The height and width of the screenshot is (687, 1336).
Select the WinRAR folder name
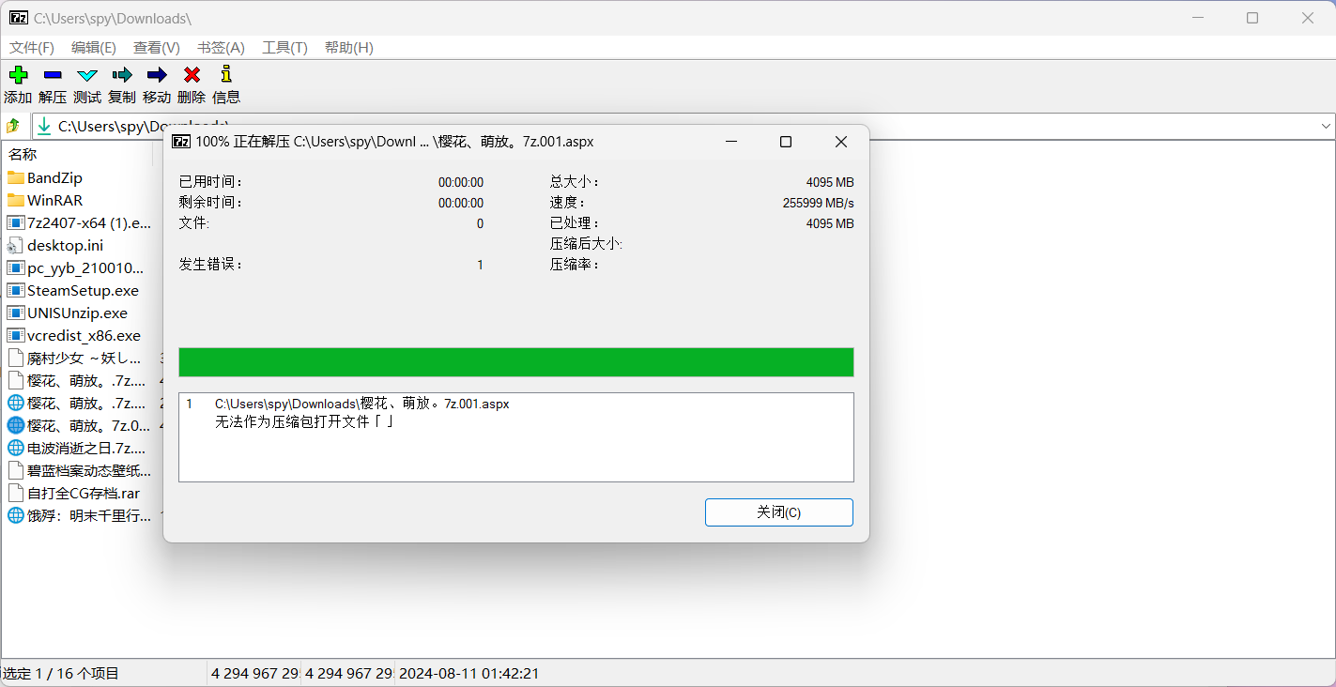point(54,200)
